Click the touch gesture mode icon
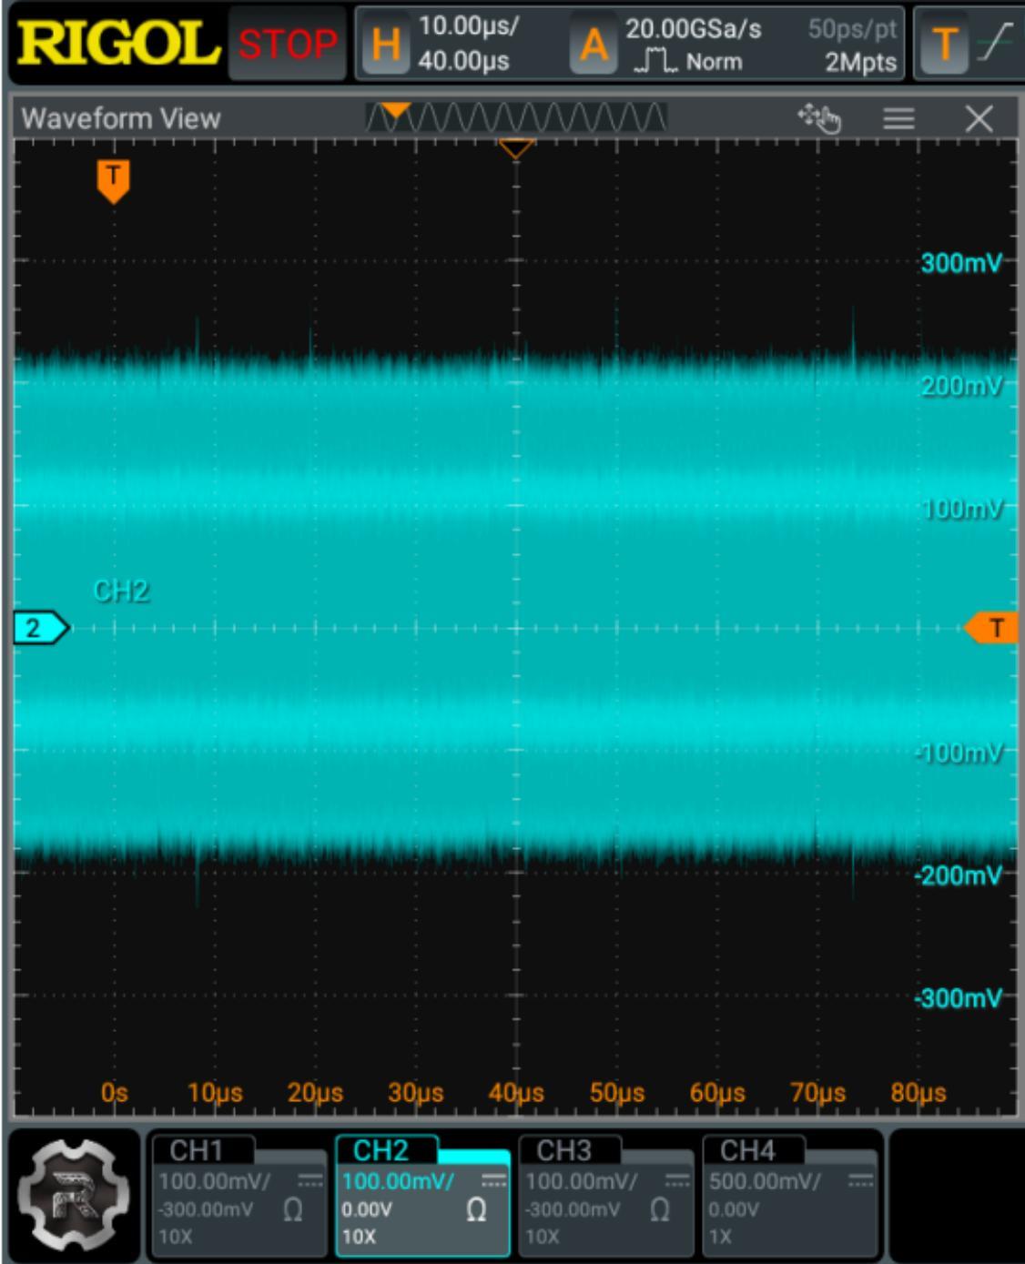The height and width of the screenshot is (1264, 1025). pyautogui.click(x=818, y=118)
